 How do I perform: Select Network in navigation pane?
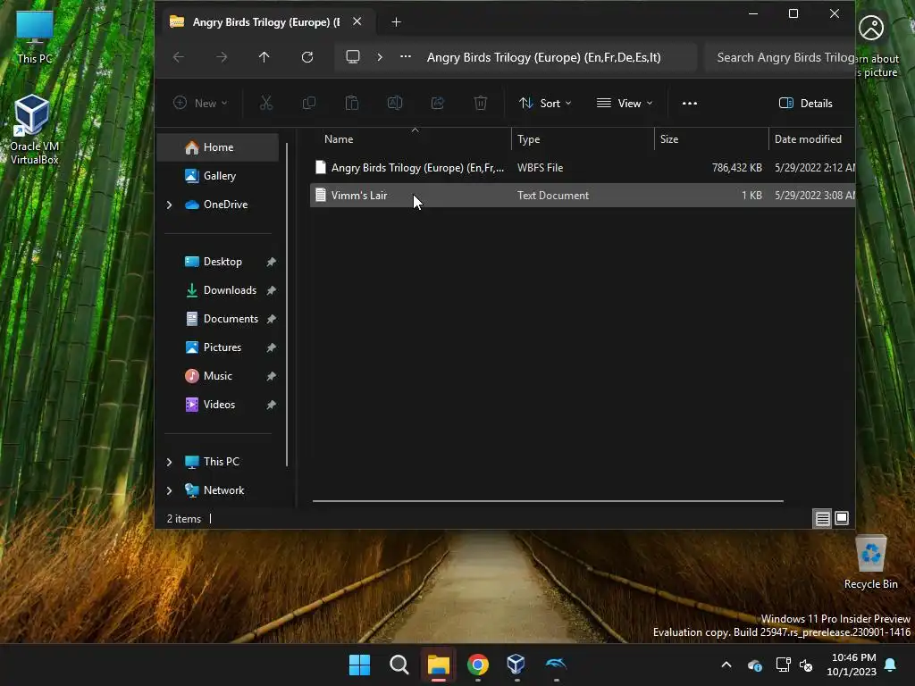point(222,490)
